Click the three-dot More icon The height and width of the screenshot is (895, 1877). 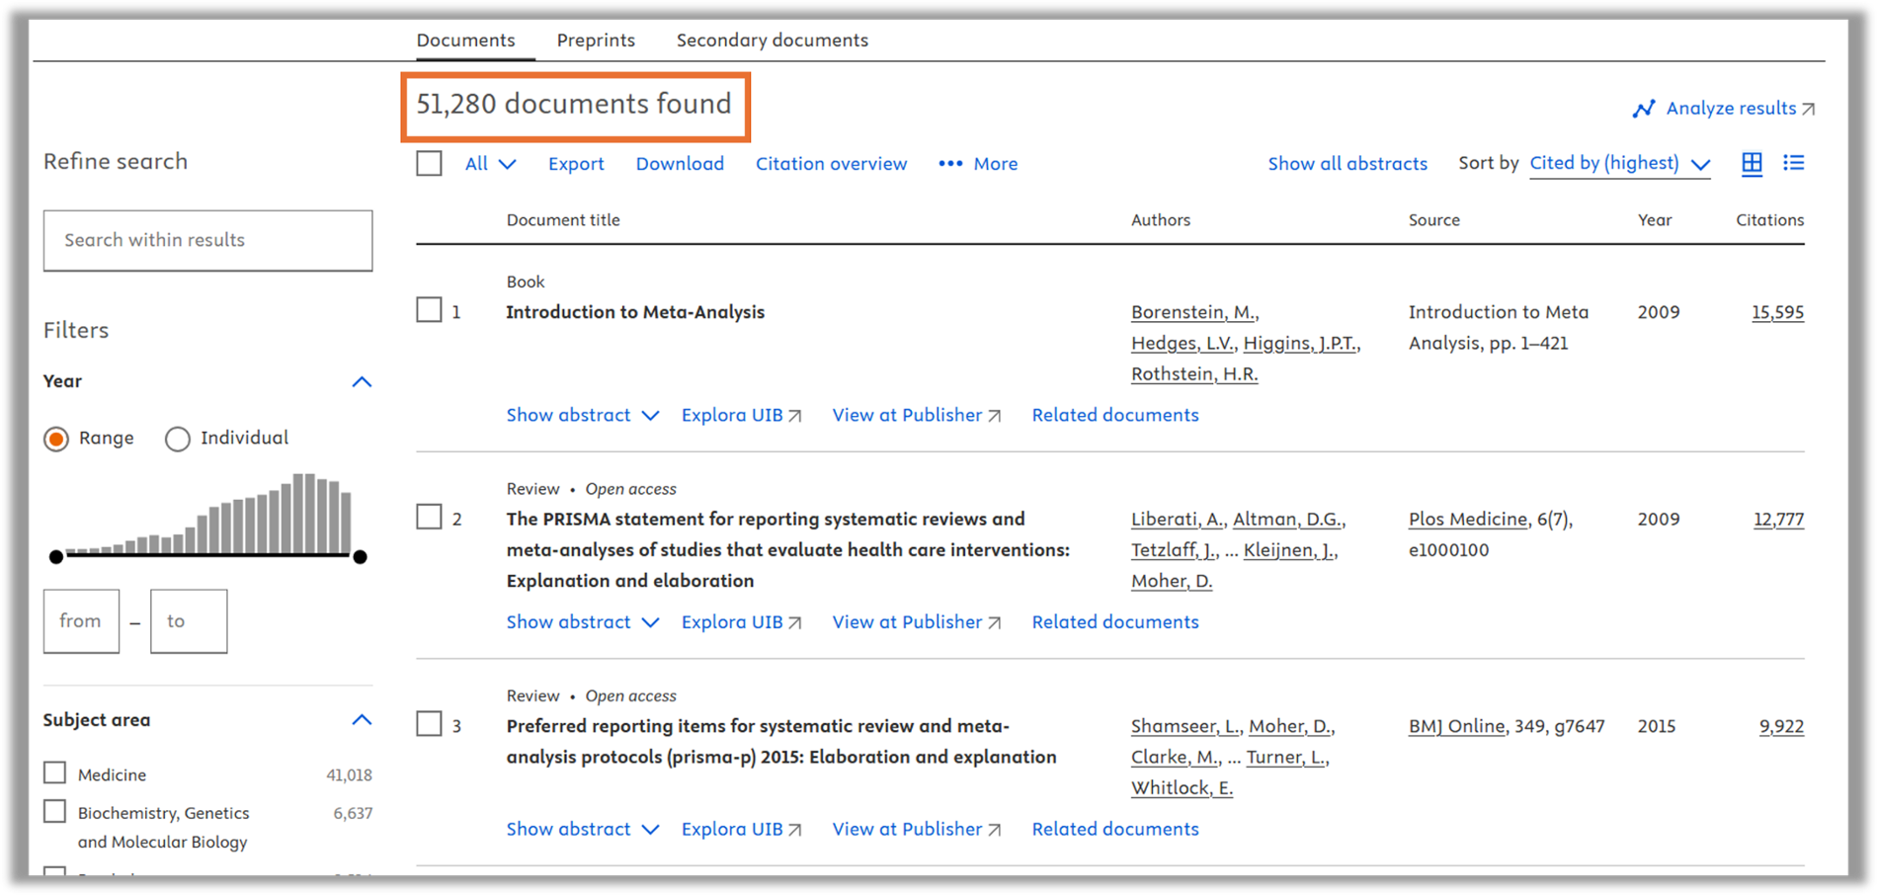tap(949, 164)
